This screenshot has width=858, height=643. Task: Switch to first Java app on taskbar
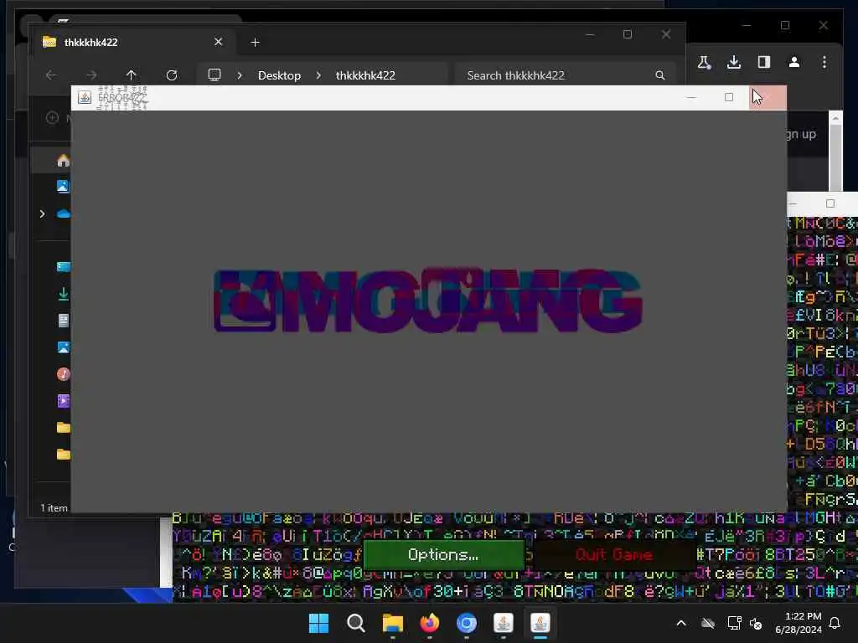click(504, 623)
